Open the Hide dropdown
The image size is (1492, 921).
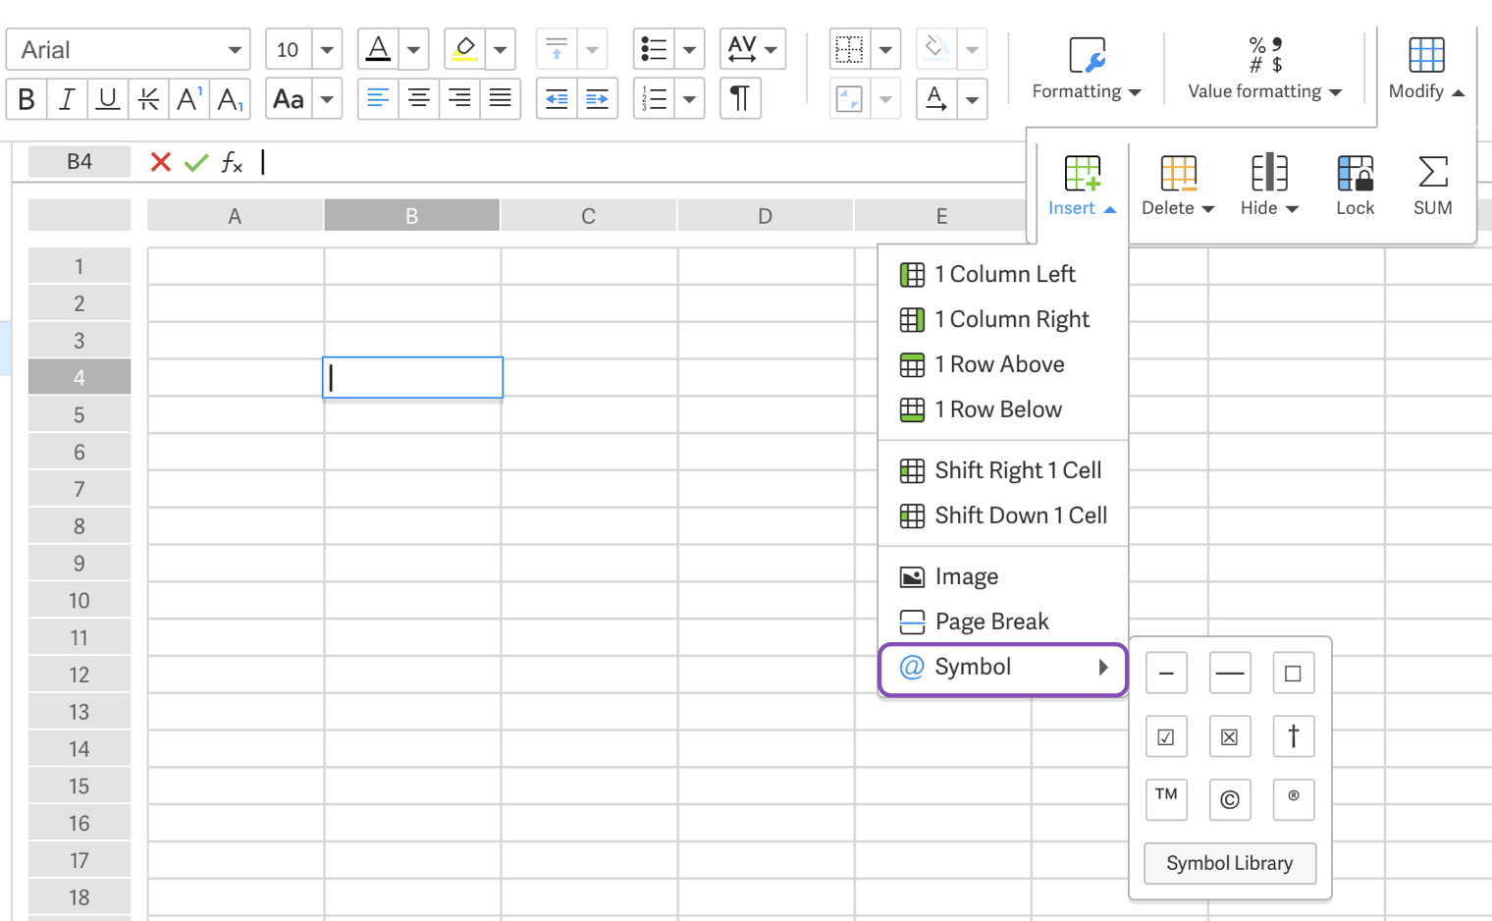[x=1269, y=186]
